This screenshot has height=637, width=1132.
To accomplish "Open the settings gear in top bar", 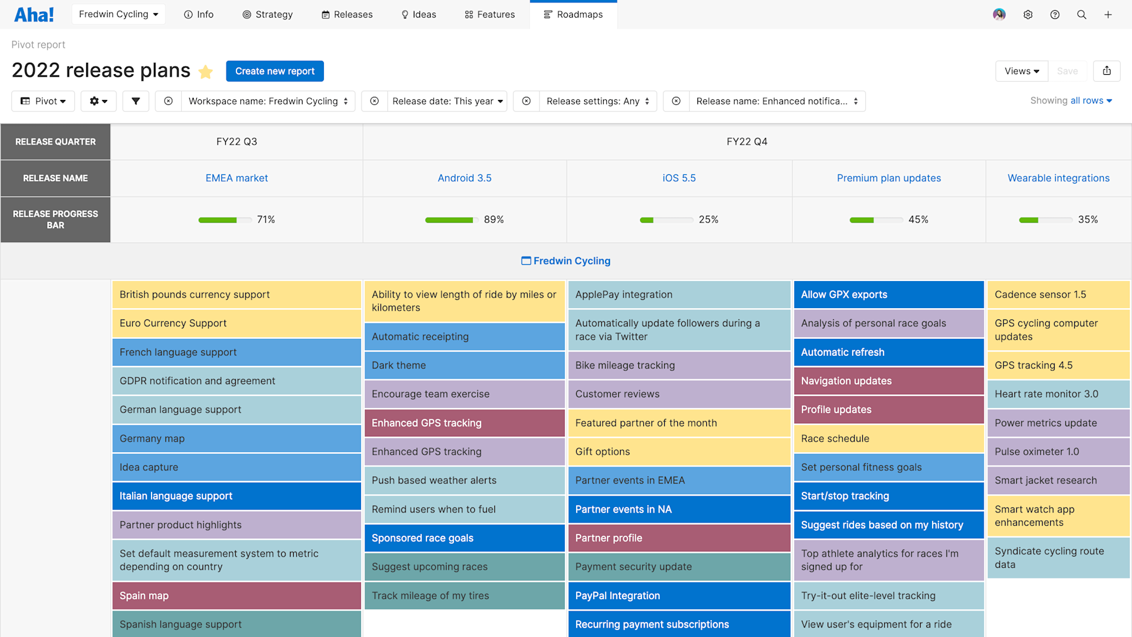I will [x=1028, y=14].
